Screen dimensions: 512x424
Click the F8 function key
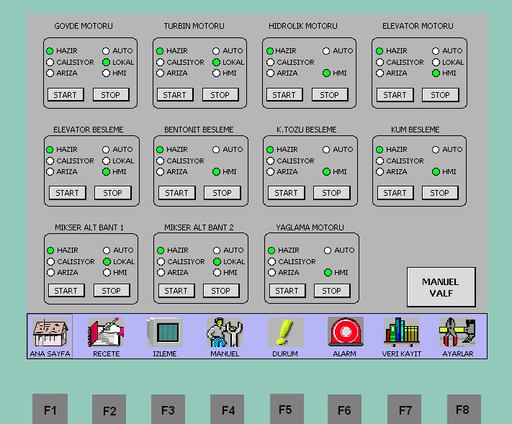pos(464,410)
